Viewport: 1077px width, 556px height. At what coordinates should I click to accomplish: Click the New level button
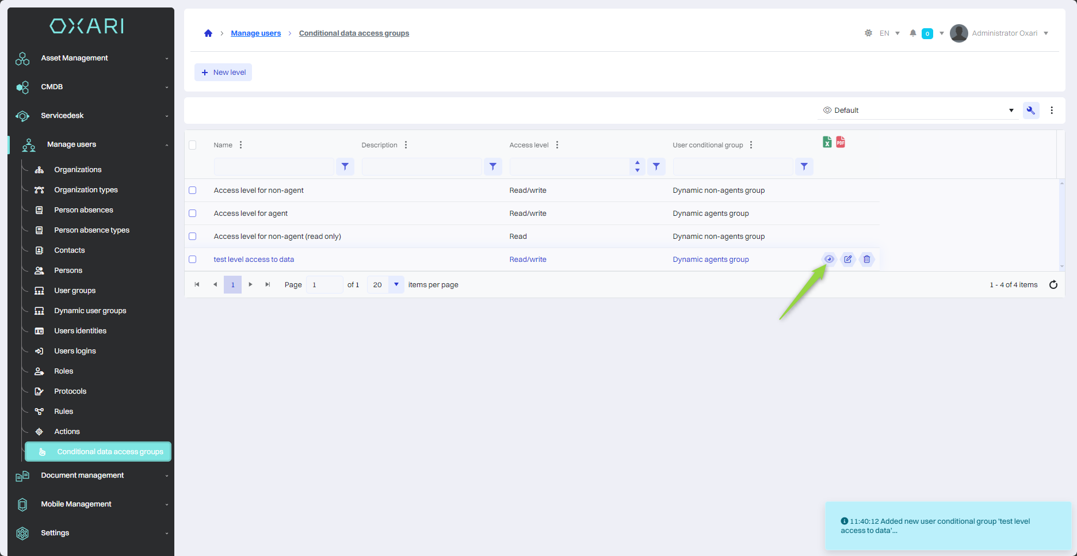223,73
